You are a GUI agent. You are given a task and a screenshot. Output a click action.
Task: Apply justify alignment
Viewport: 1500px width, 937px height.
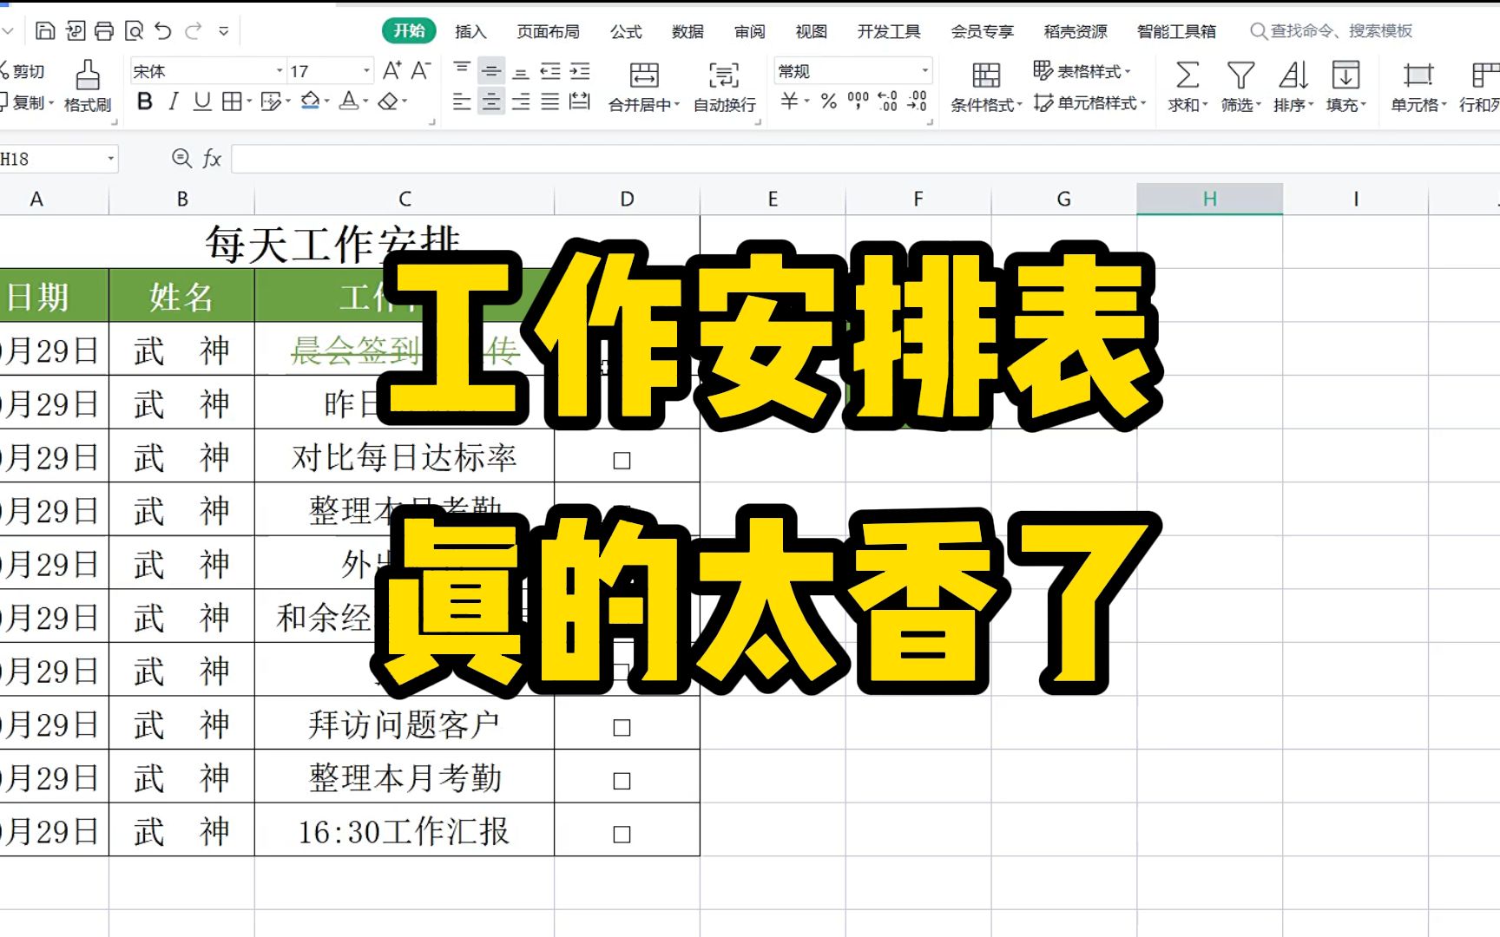click(x=550, y=102)
